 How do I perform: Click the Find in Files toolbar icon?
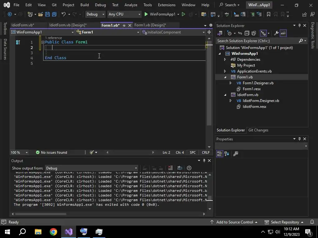tap(204, 14)
